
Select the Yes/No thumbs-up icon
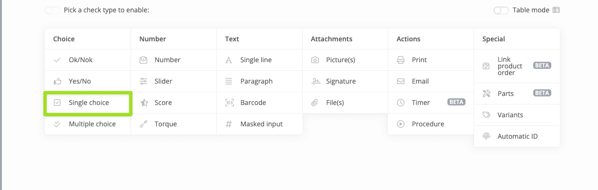tap(58, 81)
